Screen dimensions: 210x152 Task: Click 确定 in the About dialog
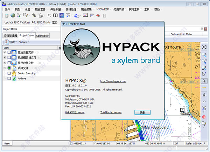[x=142, y=112]
